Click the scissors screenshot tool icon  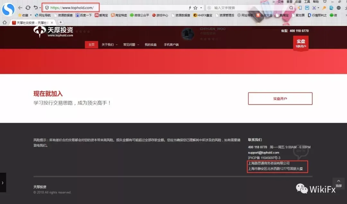314,8
